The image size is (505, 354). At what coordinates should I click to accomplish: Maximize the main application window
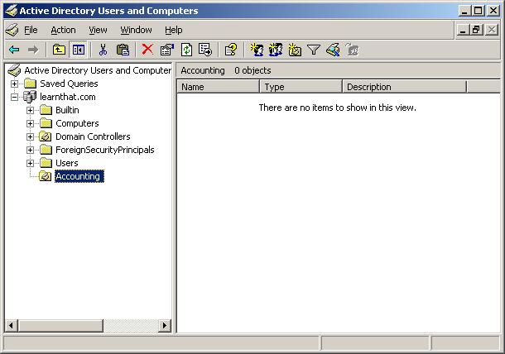point(479,11)
